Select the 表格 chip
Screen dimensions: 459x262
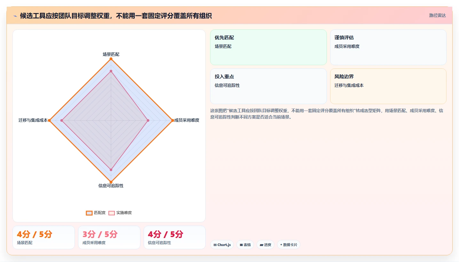(245, 245)
